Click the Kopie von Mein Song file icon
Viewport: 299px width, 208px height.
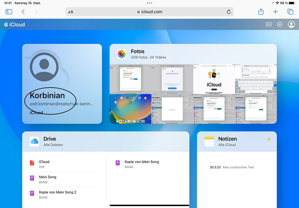pyautogui.click(x=118, y=163)
